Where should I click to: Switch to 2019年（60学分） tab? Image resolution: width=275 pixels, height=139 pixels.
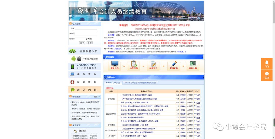pyautogui.click(x=113, y=83)
